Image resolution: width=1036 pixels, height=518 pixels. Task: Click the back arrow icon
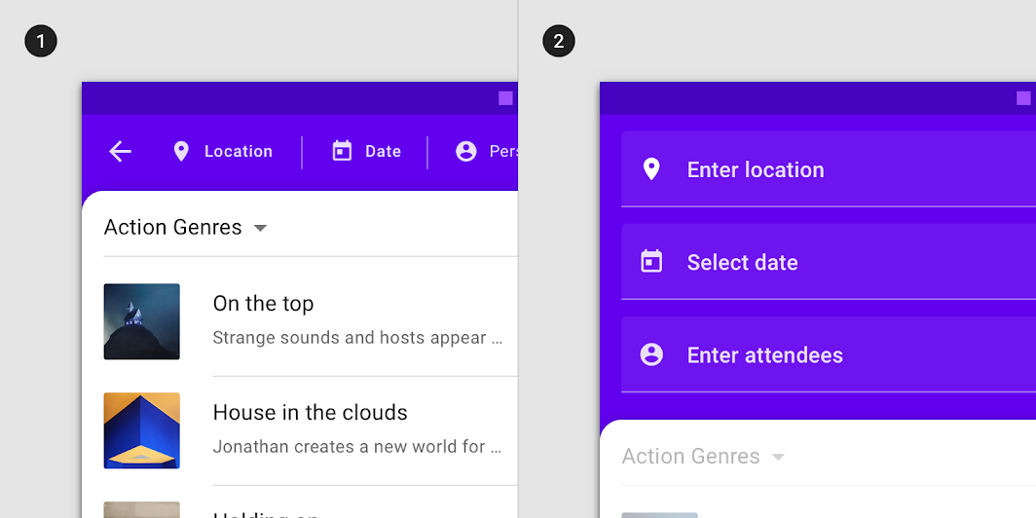120,151
